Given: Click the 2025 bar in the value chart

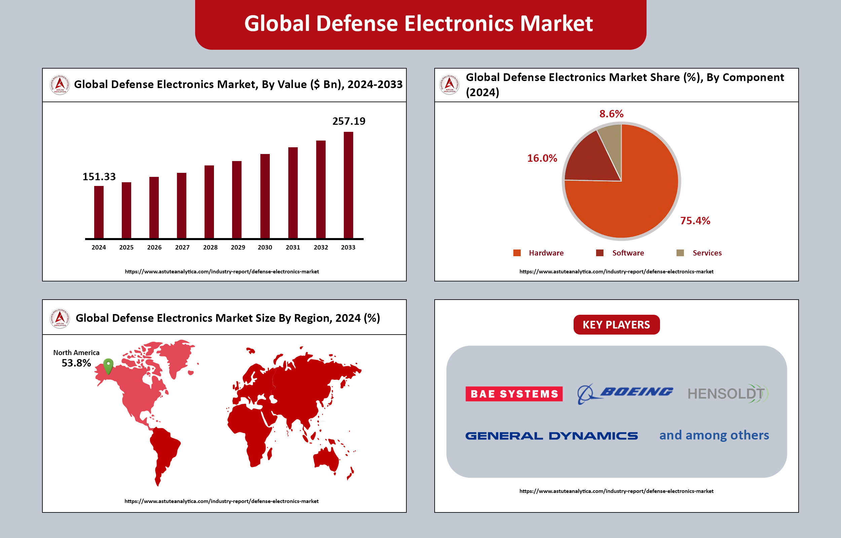Looking at the screenshot, I should (x=126, y=210).
